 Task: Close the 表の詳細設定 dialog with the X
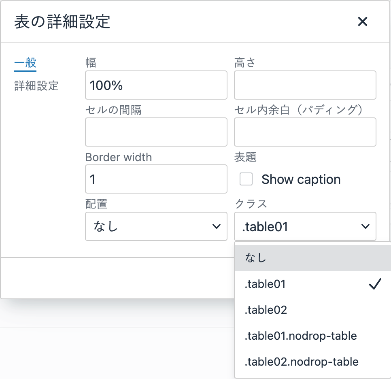[x=362, y=22]
